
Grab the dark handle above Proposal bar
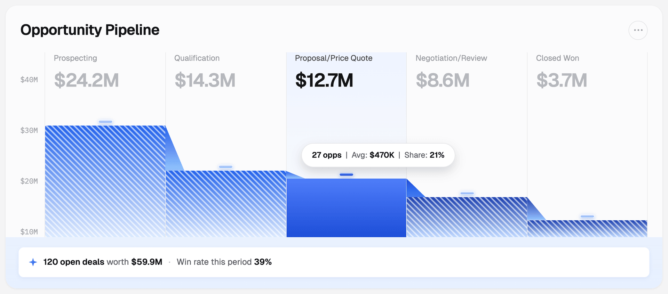coord(346,174)
